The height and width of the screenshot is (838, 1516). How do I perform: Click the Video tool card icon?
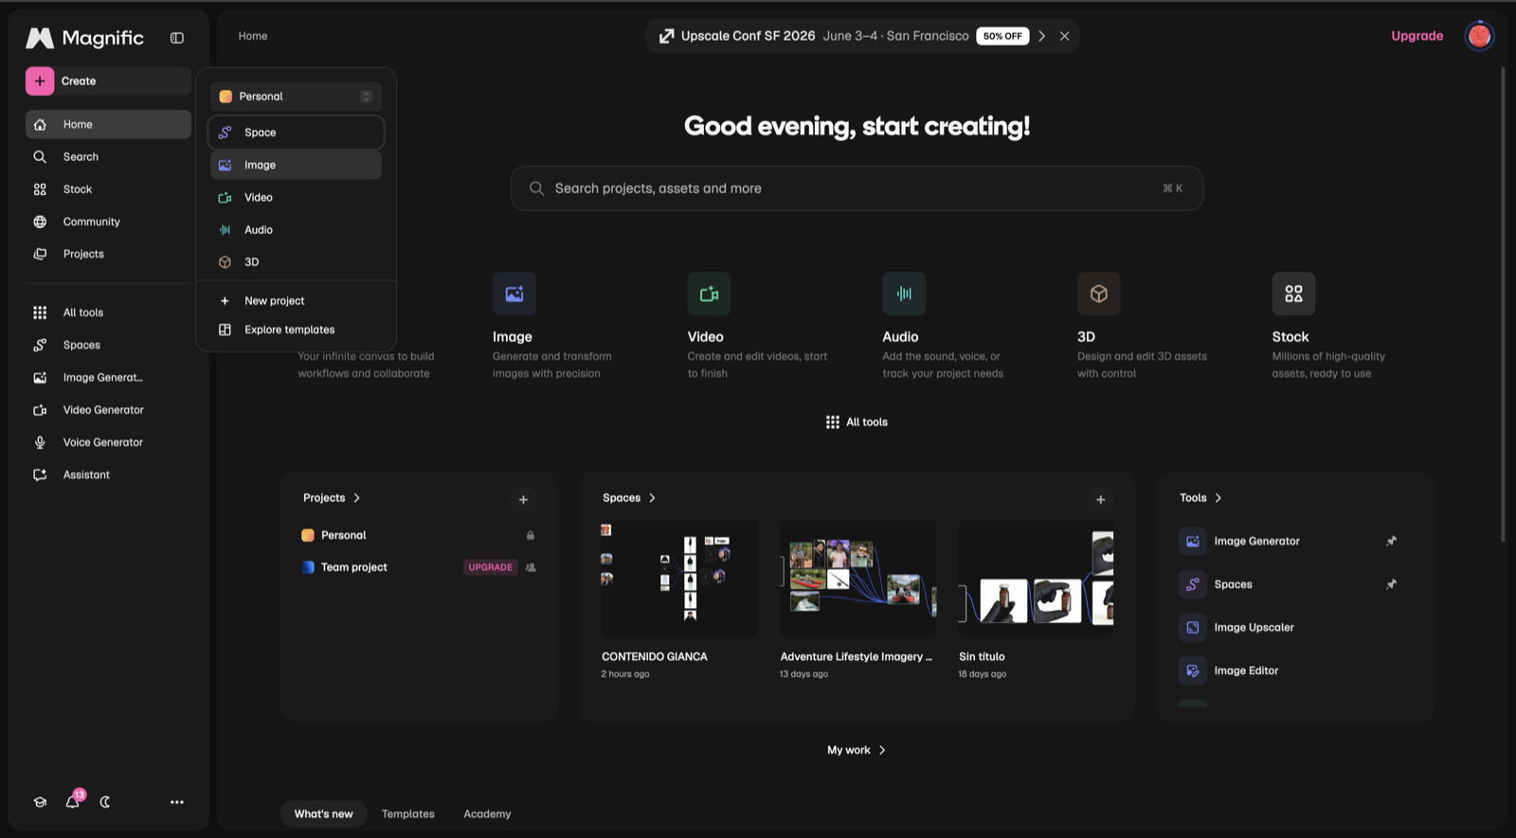click(x=709, y=294)
